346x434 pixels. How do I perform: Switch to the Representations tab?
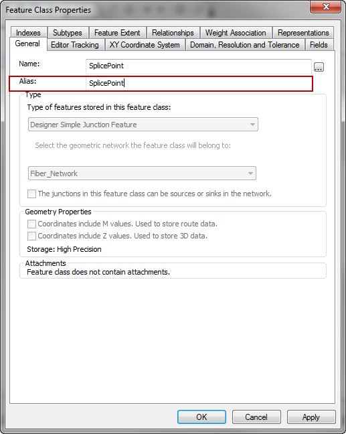(x=303, y=33)
